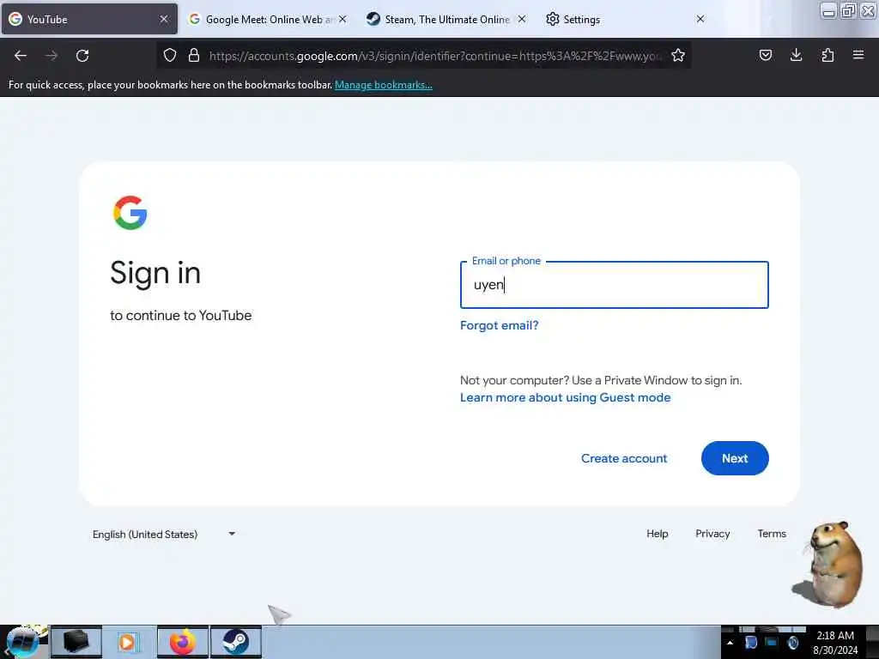Viewport: 879px width, 659px height.
Task: Open the Extensions puzzle icon
Action: (827, 55)
